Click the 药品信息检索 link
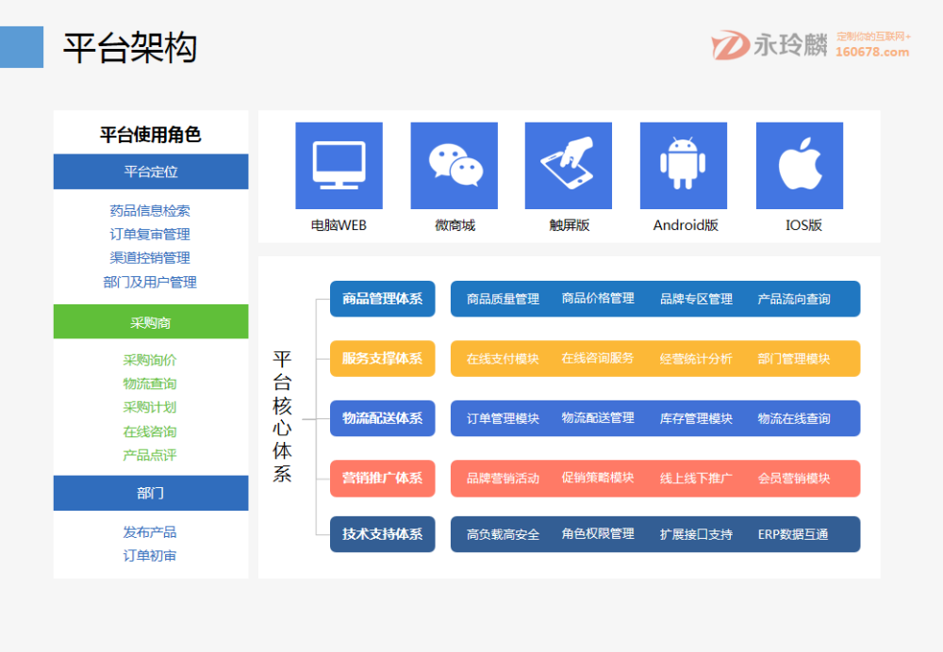This screenshot has width=943, height=652. coord(151,210)
